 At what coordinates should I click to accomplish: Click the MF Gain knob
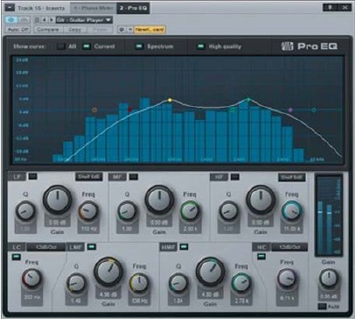click(159, 200)
